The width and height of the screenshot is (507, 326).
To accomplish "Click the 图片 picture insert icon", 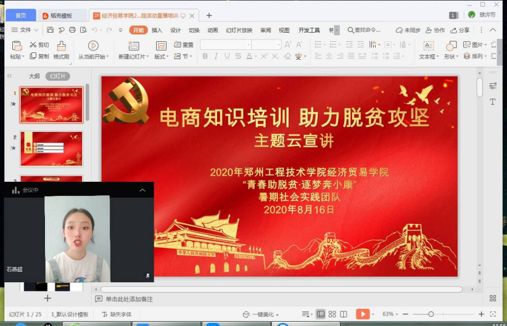I will pos(466,44).
